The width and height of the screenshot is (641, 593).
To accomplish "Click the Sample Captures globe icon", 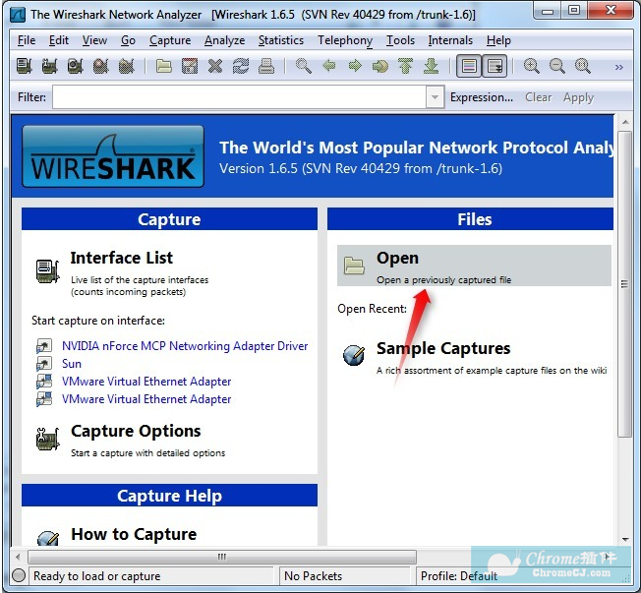I will coord(354,355).
